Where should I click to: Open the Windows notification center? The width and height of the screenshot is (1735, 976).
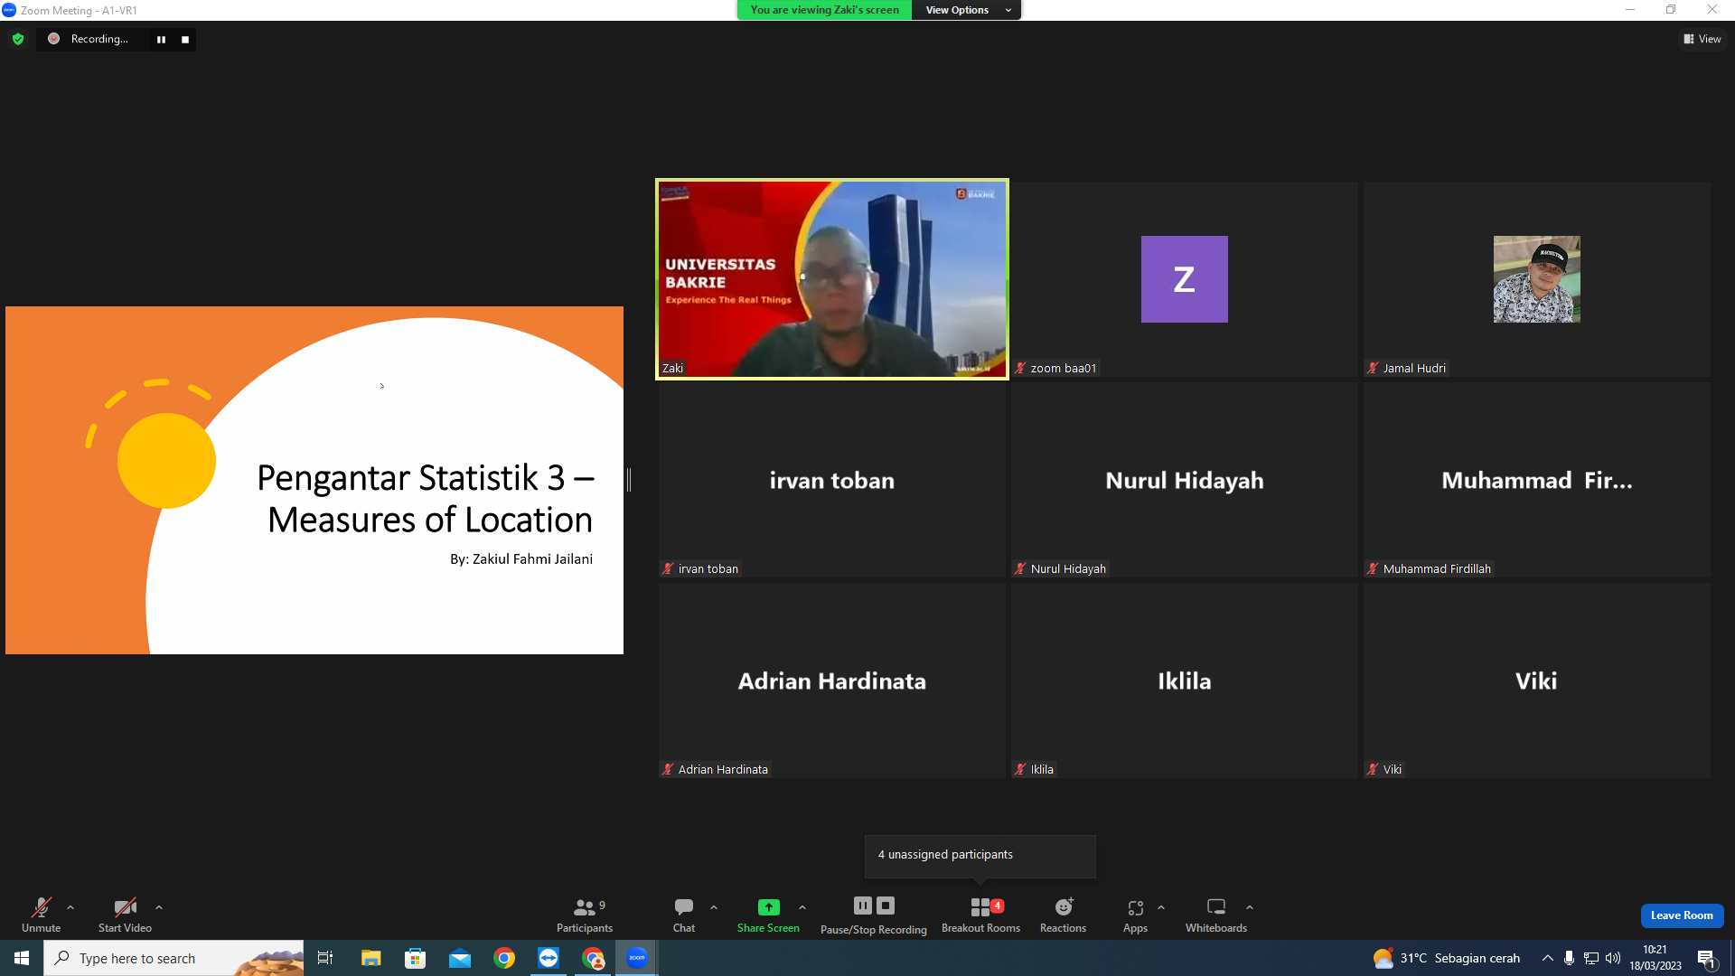pyautogui.click(x=1706, y=958)
